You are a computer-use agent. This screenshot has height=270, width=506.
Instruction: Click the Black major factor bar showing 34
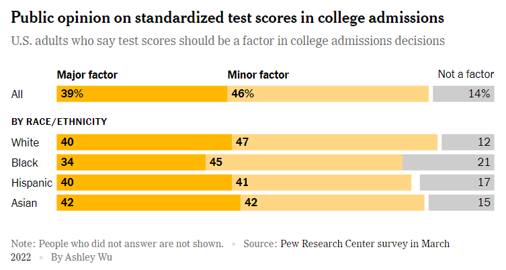(x=131, y=163)
